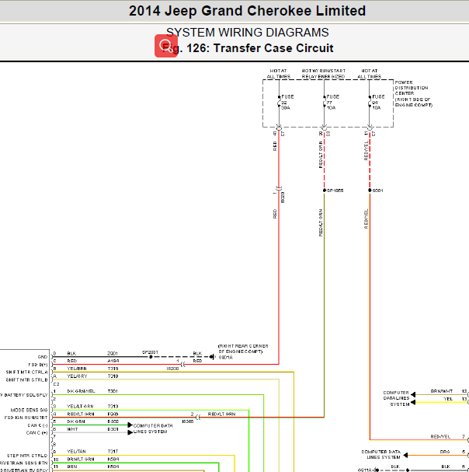The height and width of the screenshot is (472, 469).
Task: Click circuit code 'T315'
Action: tap(113, 369)
